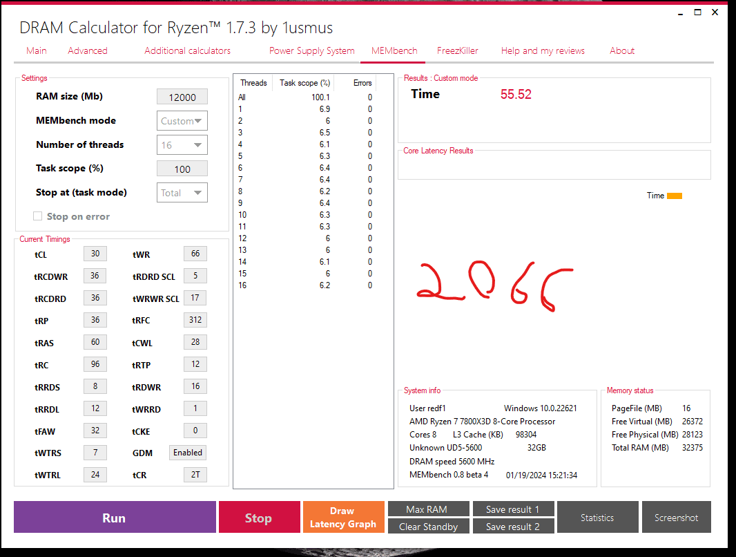Go to Power Supply System tab
Screen dimensions: 736x557
pos(312,50)
